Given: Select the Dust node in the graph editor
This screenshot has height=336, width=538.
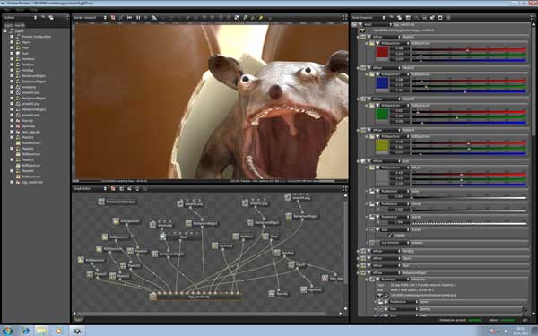Looking at the screenshot, I should coord(180,237).
